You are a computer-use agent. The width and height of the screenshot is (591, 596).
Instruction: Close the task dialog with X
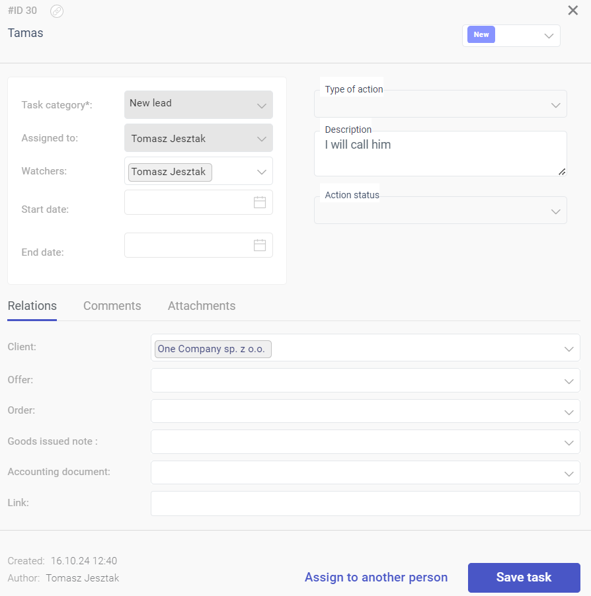[572, 11]
